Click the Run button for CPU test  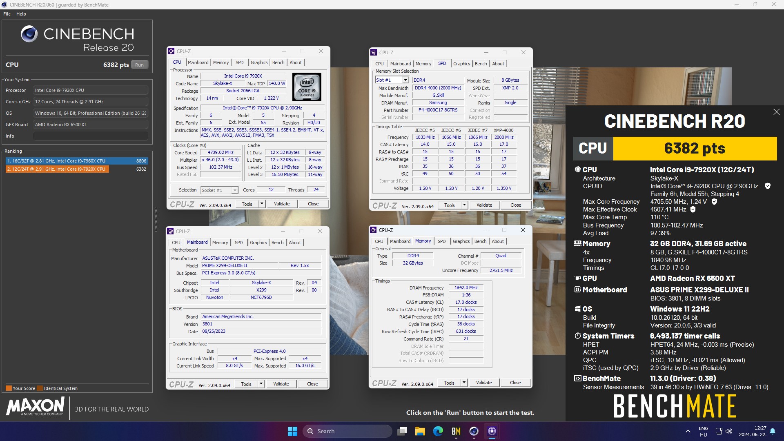tap(139, 65)
